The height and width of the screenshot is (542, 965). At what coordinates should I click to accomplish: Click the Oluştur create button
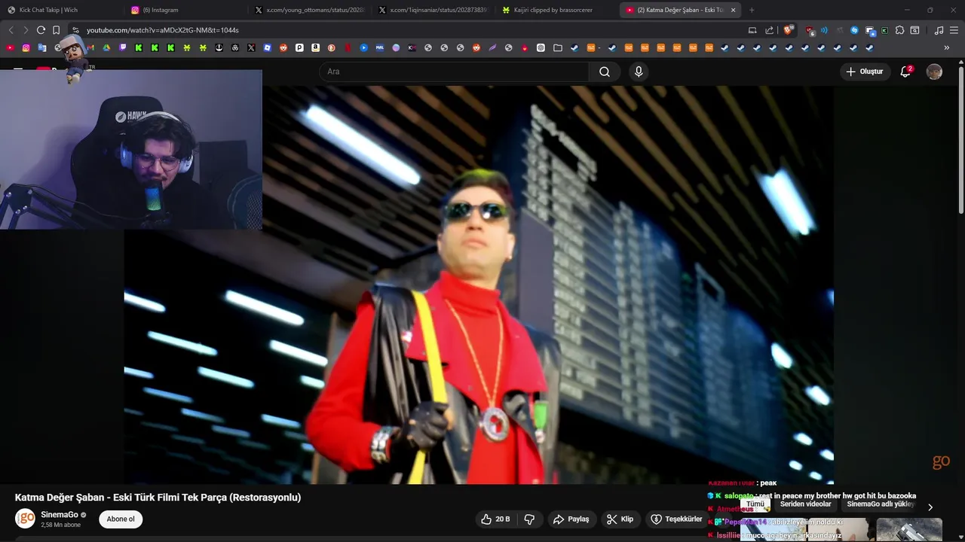pos(865,72)
